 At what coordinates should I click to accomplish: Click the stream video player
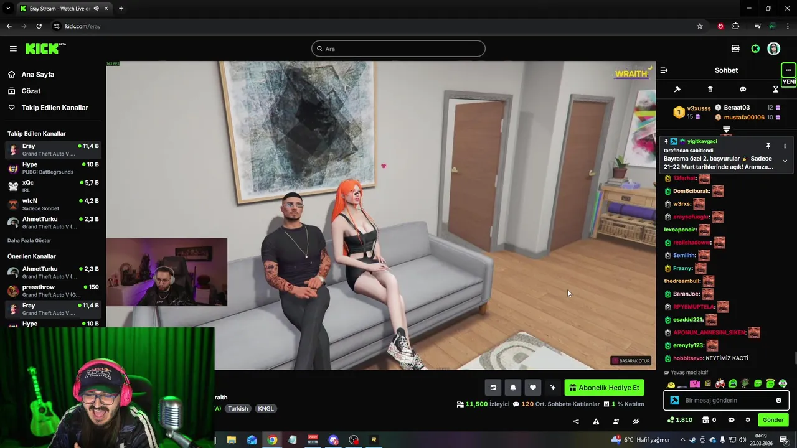(x=380, y=215)
